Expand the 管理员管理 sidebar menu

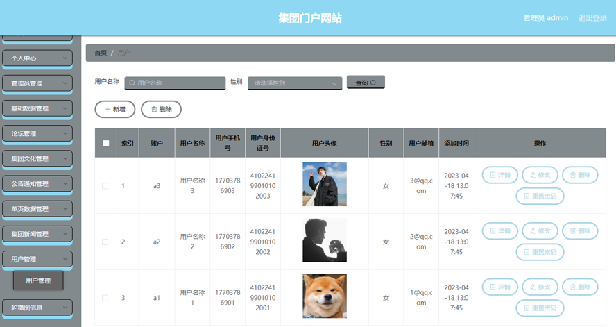coord(37,83)
